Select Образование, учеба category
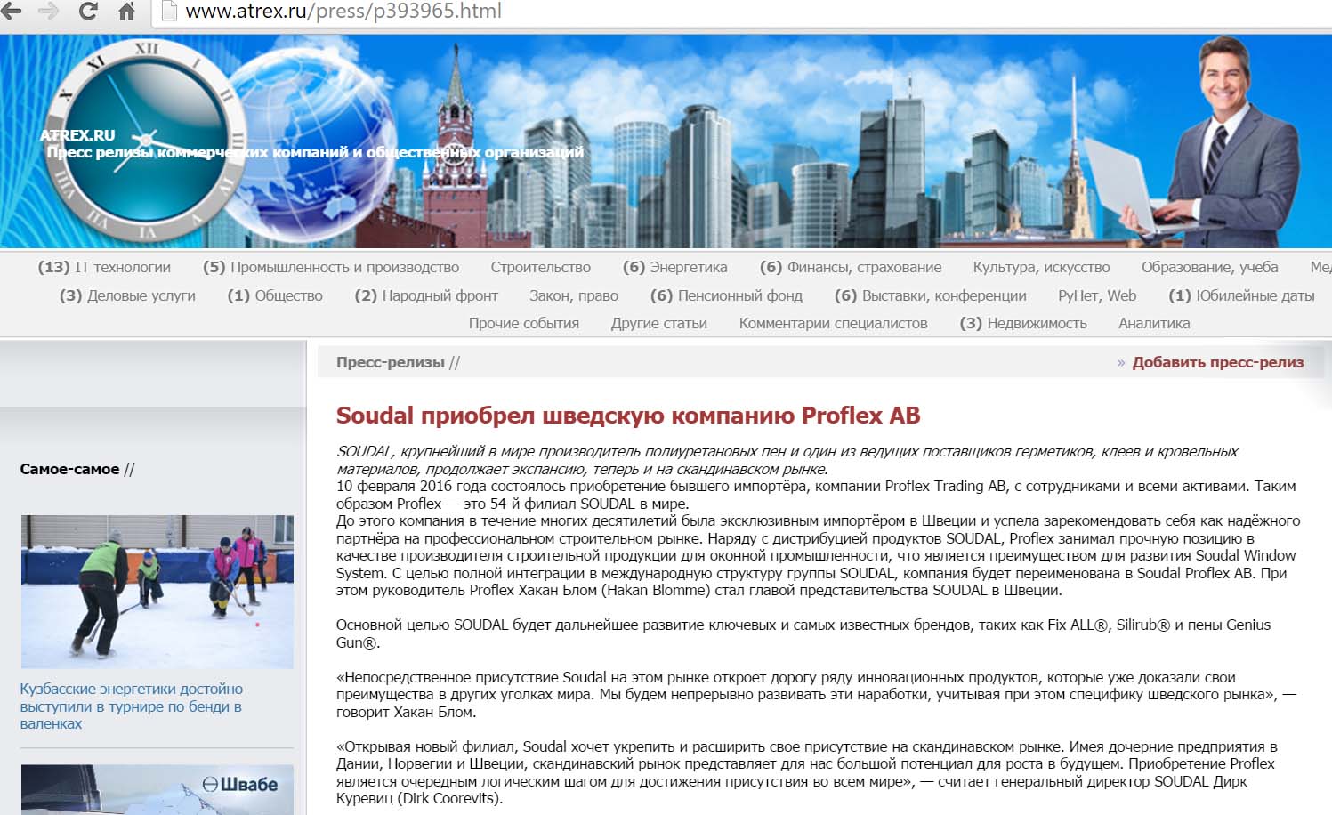1332x815 pixels. (x=1210, y=267)
